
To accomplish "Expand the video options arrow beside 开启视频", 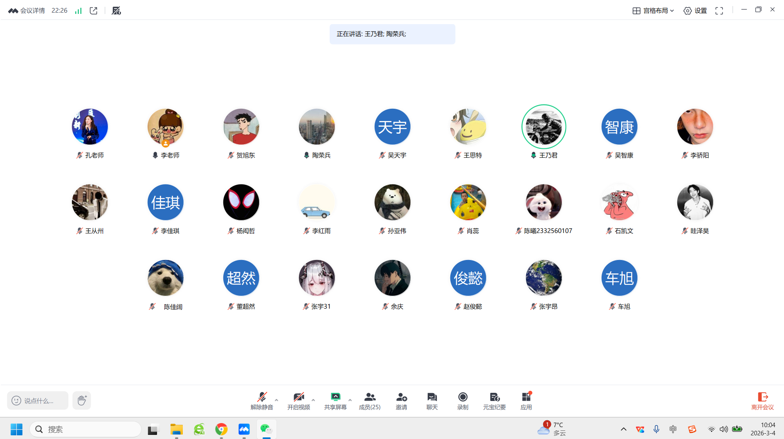I will point(313,400).
